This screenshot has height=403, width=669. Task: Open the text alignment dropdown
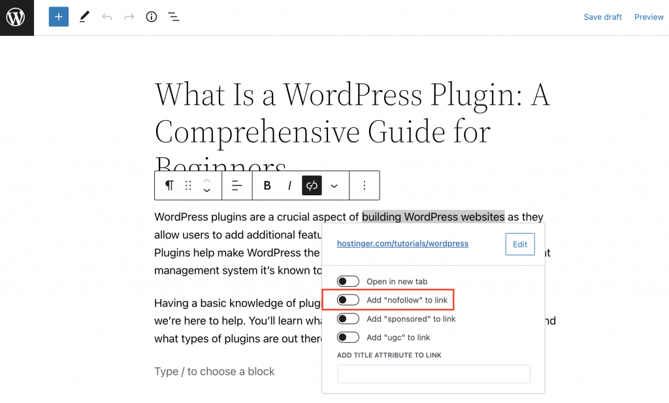(x=237, y=185)
